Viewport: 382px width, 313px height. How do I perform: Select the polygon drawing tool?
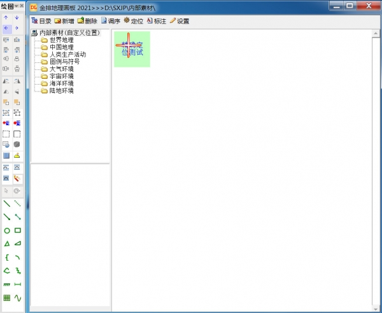pyautogui.click(x=7, y=270)
